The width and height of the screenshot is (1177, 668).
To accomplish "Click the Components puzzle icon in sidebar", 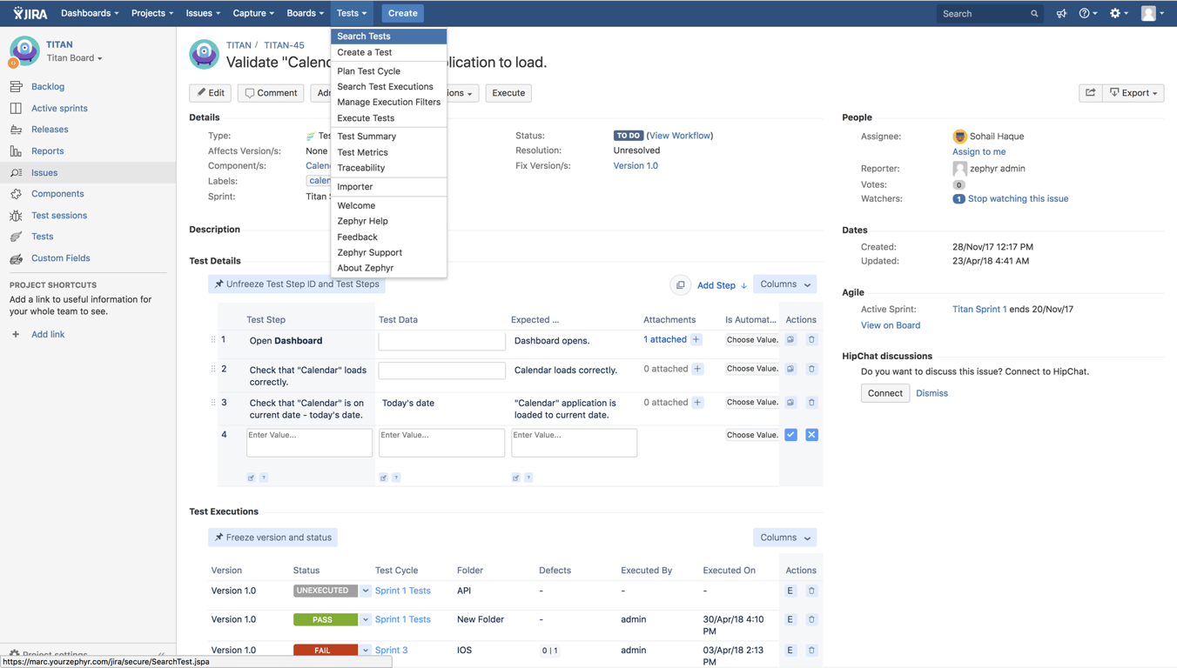I will point(16,194).
